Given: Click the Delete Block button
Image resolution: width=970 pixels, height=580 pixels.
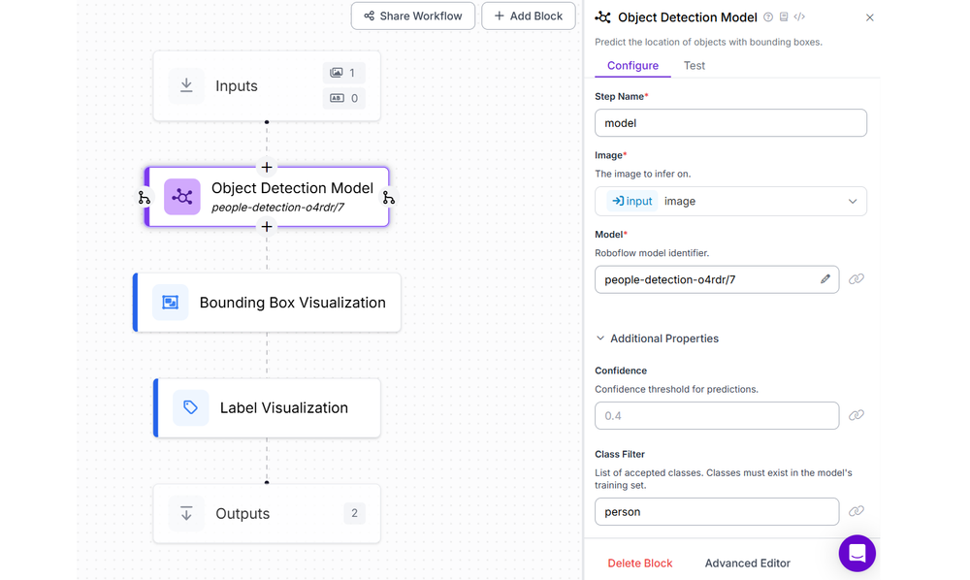Looking at the screenshot, I should (x=640, y=563).
